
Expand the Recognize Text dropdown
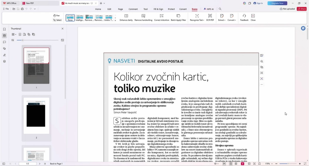click(197, 17)
